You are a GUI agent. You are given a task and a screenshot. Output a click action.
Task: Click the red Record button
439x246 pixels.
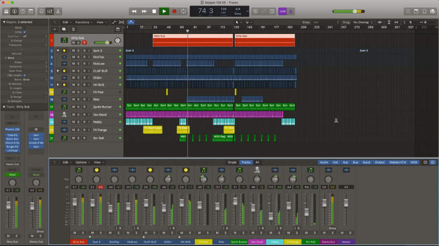pos(174,12)
